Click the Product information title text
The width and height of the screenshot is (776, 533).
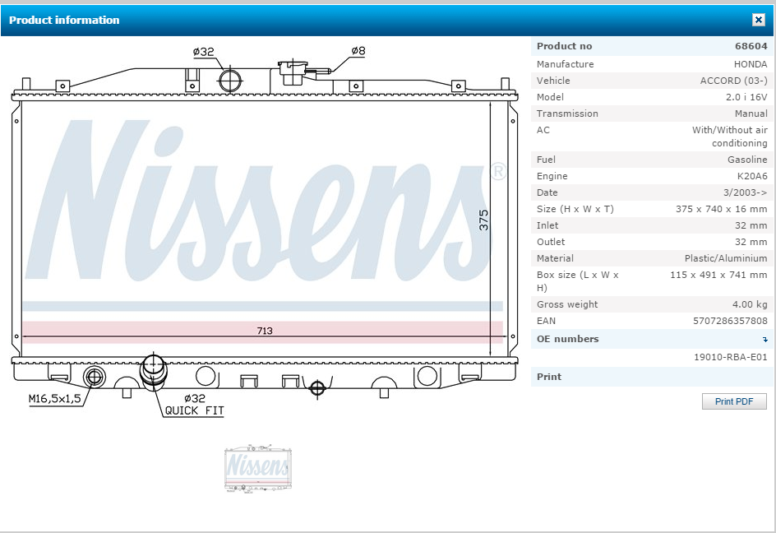(x=64, y=20)
